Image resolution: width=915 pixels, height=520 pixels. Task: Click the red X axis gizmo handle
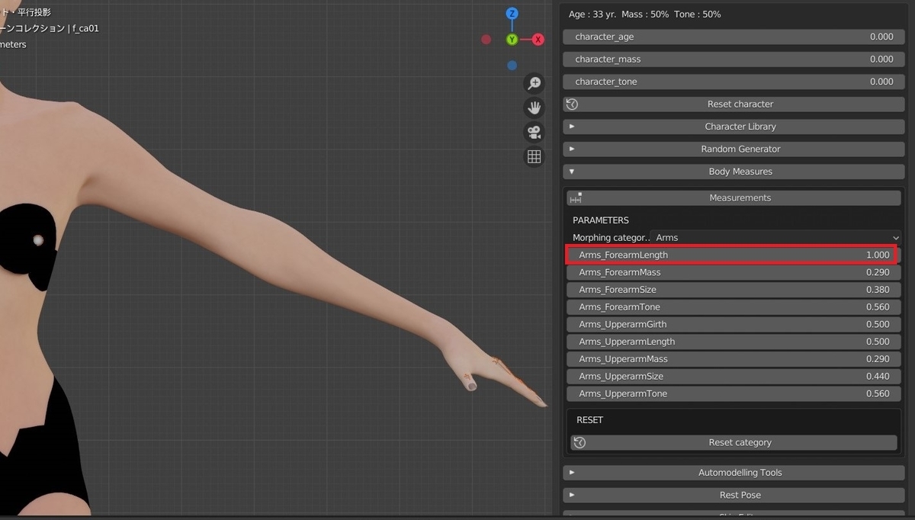click(538, 39)
